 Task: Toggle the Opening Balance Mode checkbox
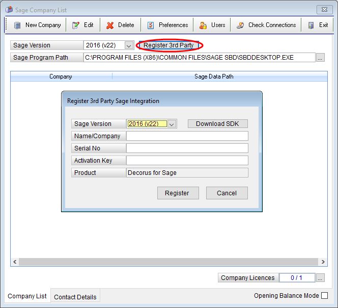(324, 295)
